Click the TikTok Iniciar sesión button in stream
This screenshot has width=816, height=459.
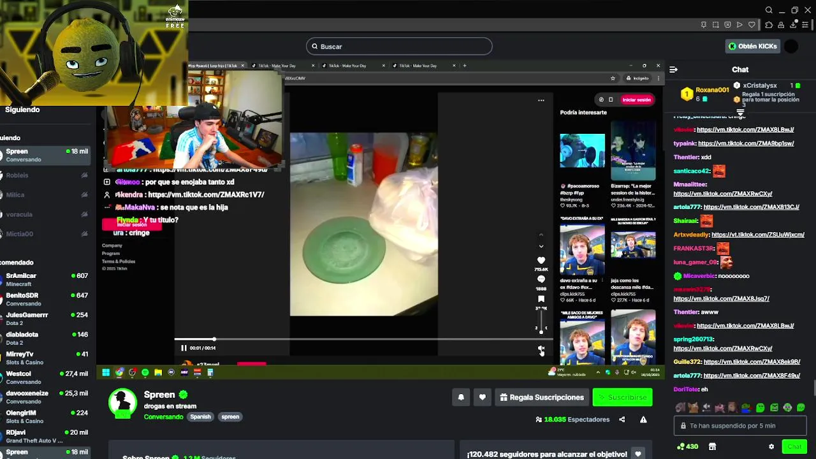tap(636, 99)
